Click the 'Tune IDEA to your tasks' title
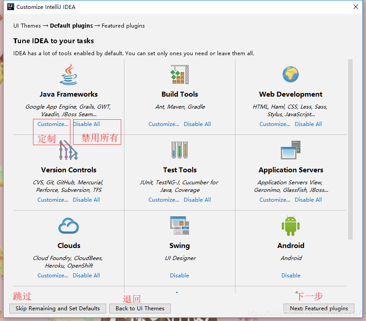The width and height of the screenshot is (366, 321). 53,41
